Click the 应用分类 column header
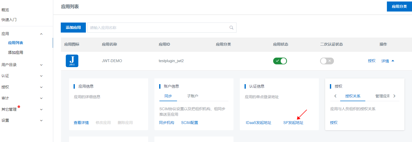Image resolution: width=412 pixels, height=142 pixels. (223, 44)
